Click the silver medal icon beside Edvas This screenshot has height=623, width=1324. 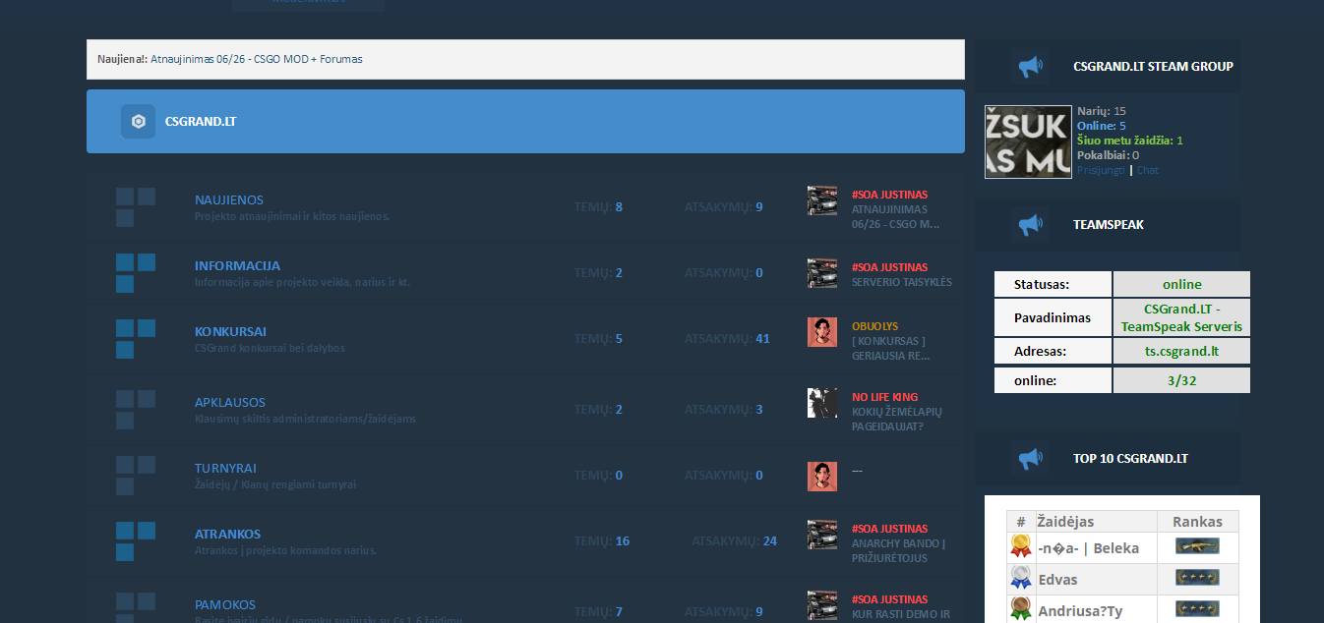(1021, 579)
